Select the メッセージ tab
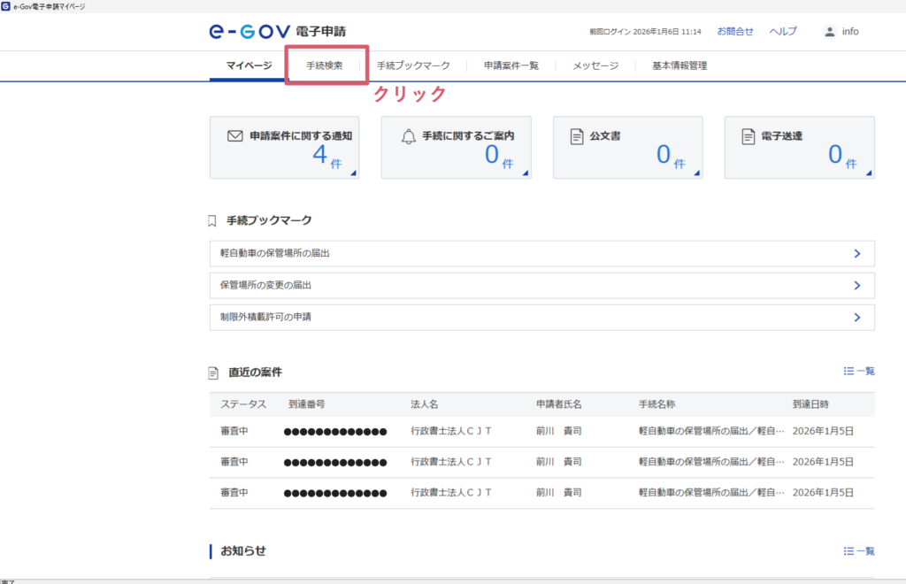 pos(595,65)
